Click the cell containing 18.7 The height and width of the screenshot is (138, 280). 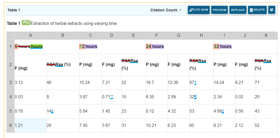point(157,83)
